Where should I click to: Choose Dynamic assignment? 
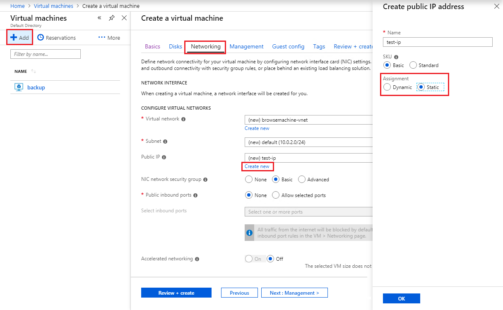(x=387, y=87)
